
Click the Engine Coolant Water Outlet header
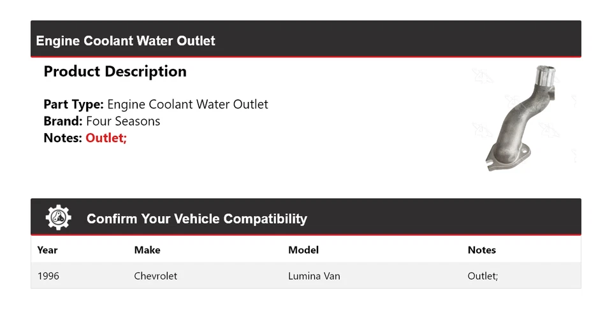point(126,41)
